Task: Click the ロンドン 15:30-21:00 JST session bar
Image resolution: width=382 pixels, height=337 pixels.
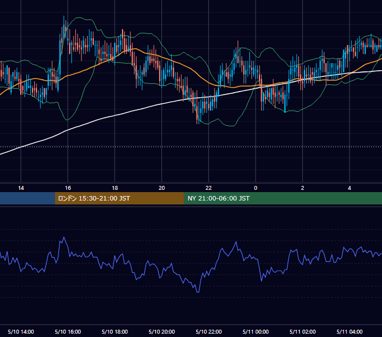Action: pyautogui.click(x=119, y=198)
